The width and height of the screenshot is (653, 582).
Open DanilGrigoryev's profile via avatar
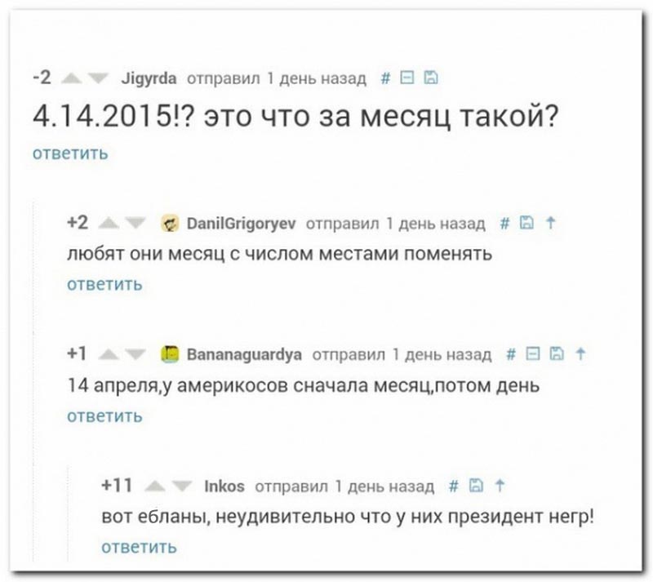pos(170,222)
